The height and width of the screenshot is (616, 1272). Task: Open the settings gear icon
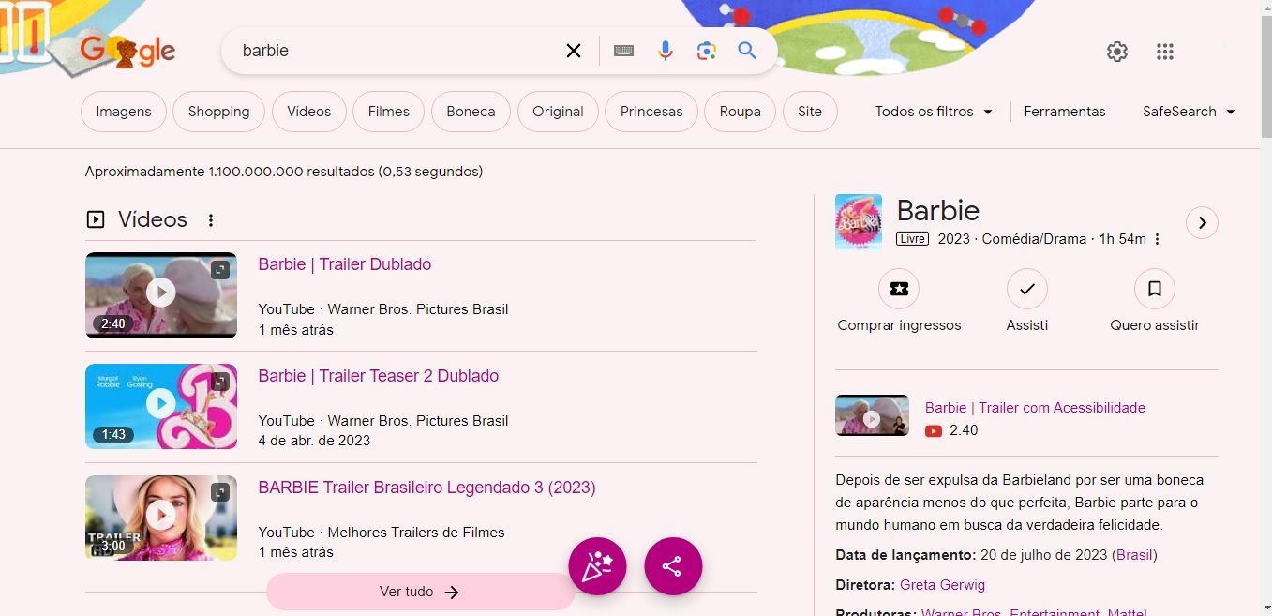click(x=1116, y=52)
